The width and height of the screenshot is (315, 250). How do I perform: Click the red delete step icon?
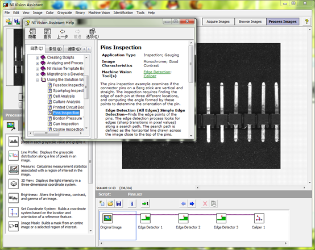tap(205, 203)
